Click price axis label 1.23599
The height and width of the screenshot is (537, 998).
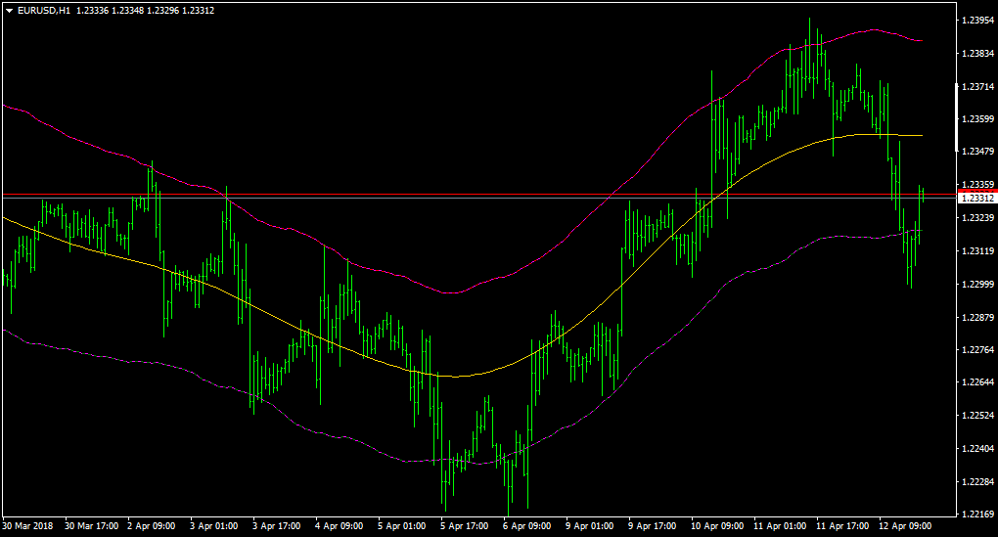[x=977, y=119]
